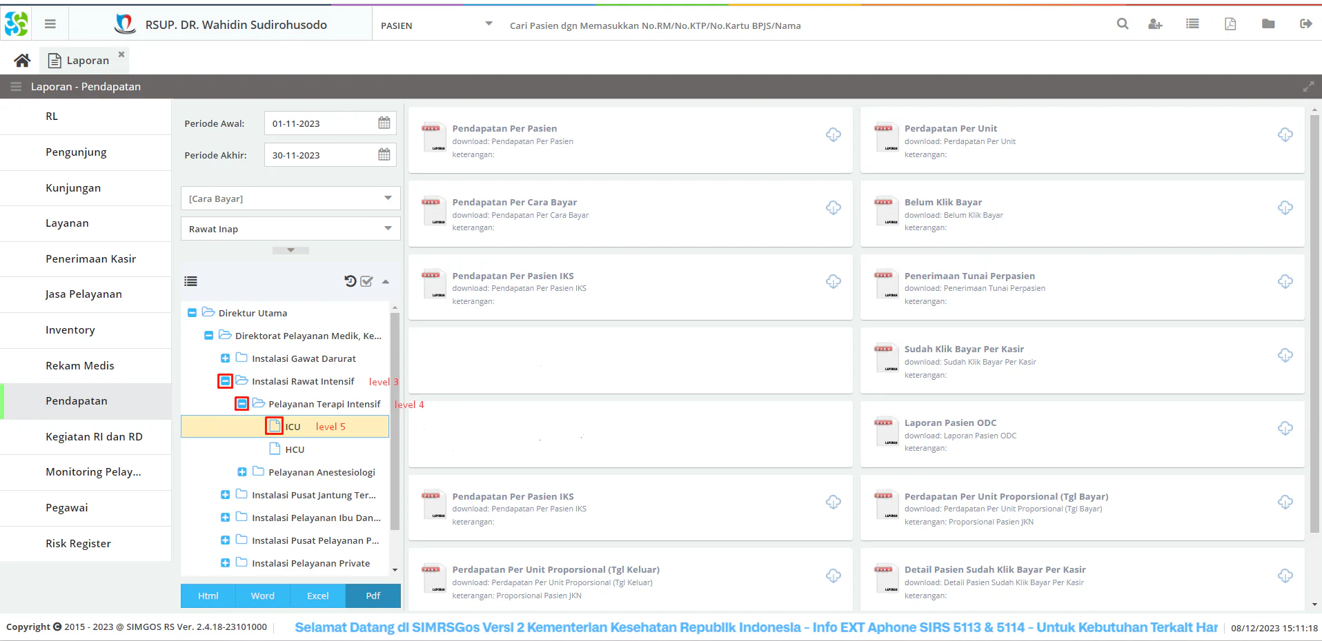Download Laporan Pasien ODC report
The width and height of the screenshot is (1322, 641).
tap(1285, 428)
